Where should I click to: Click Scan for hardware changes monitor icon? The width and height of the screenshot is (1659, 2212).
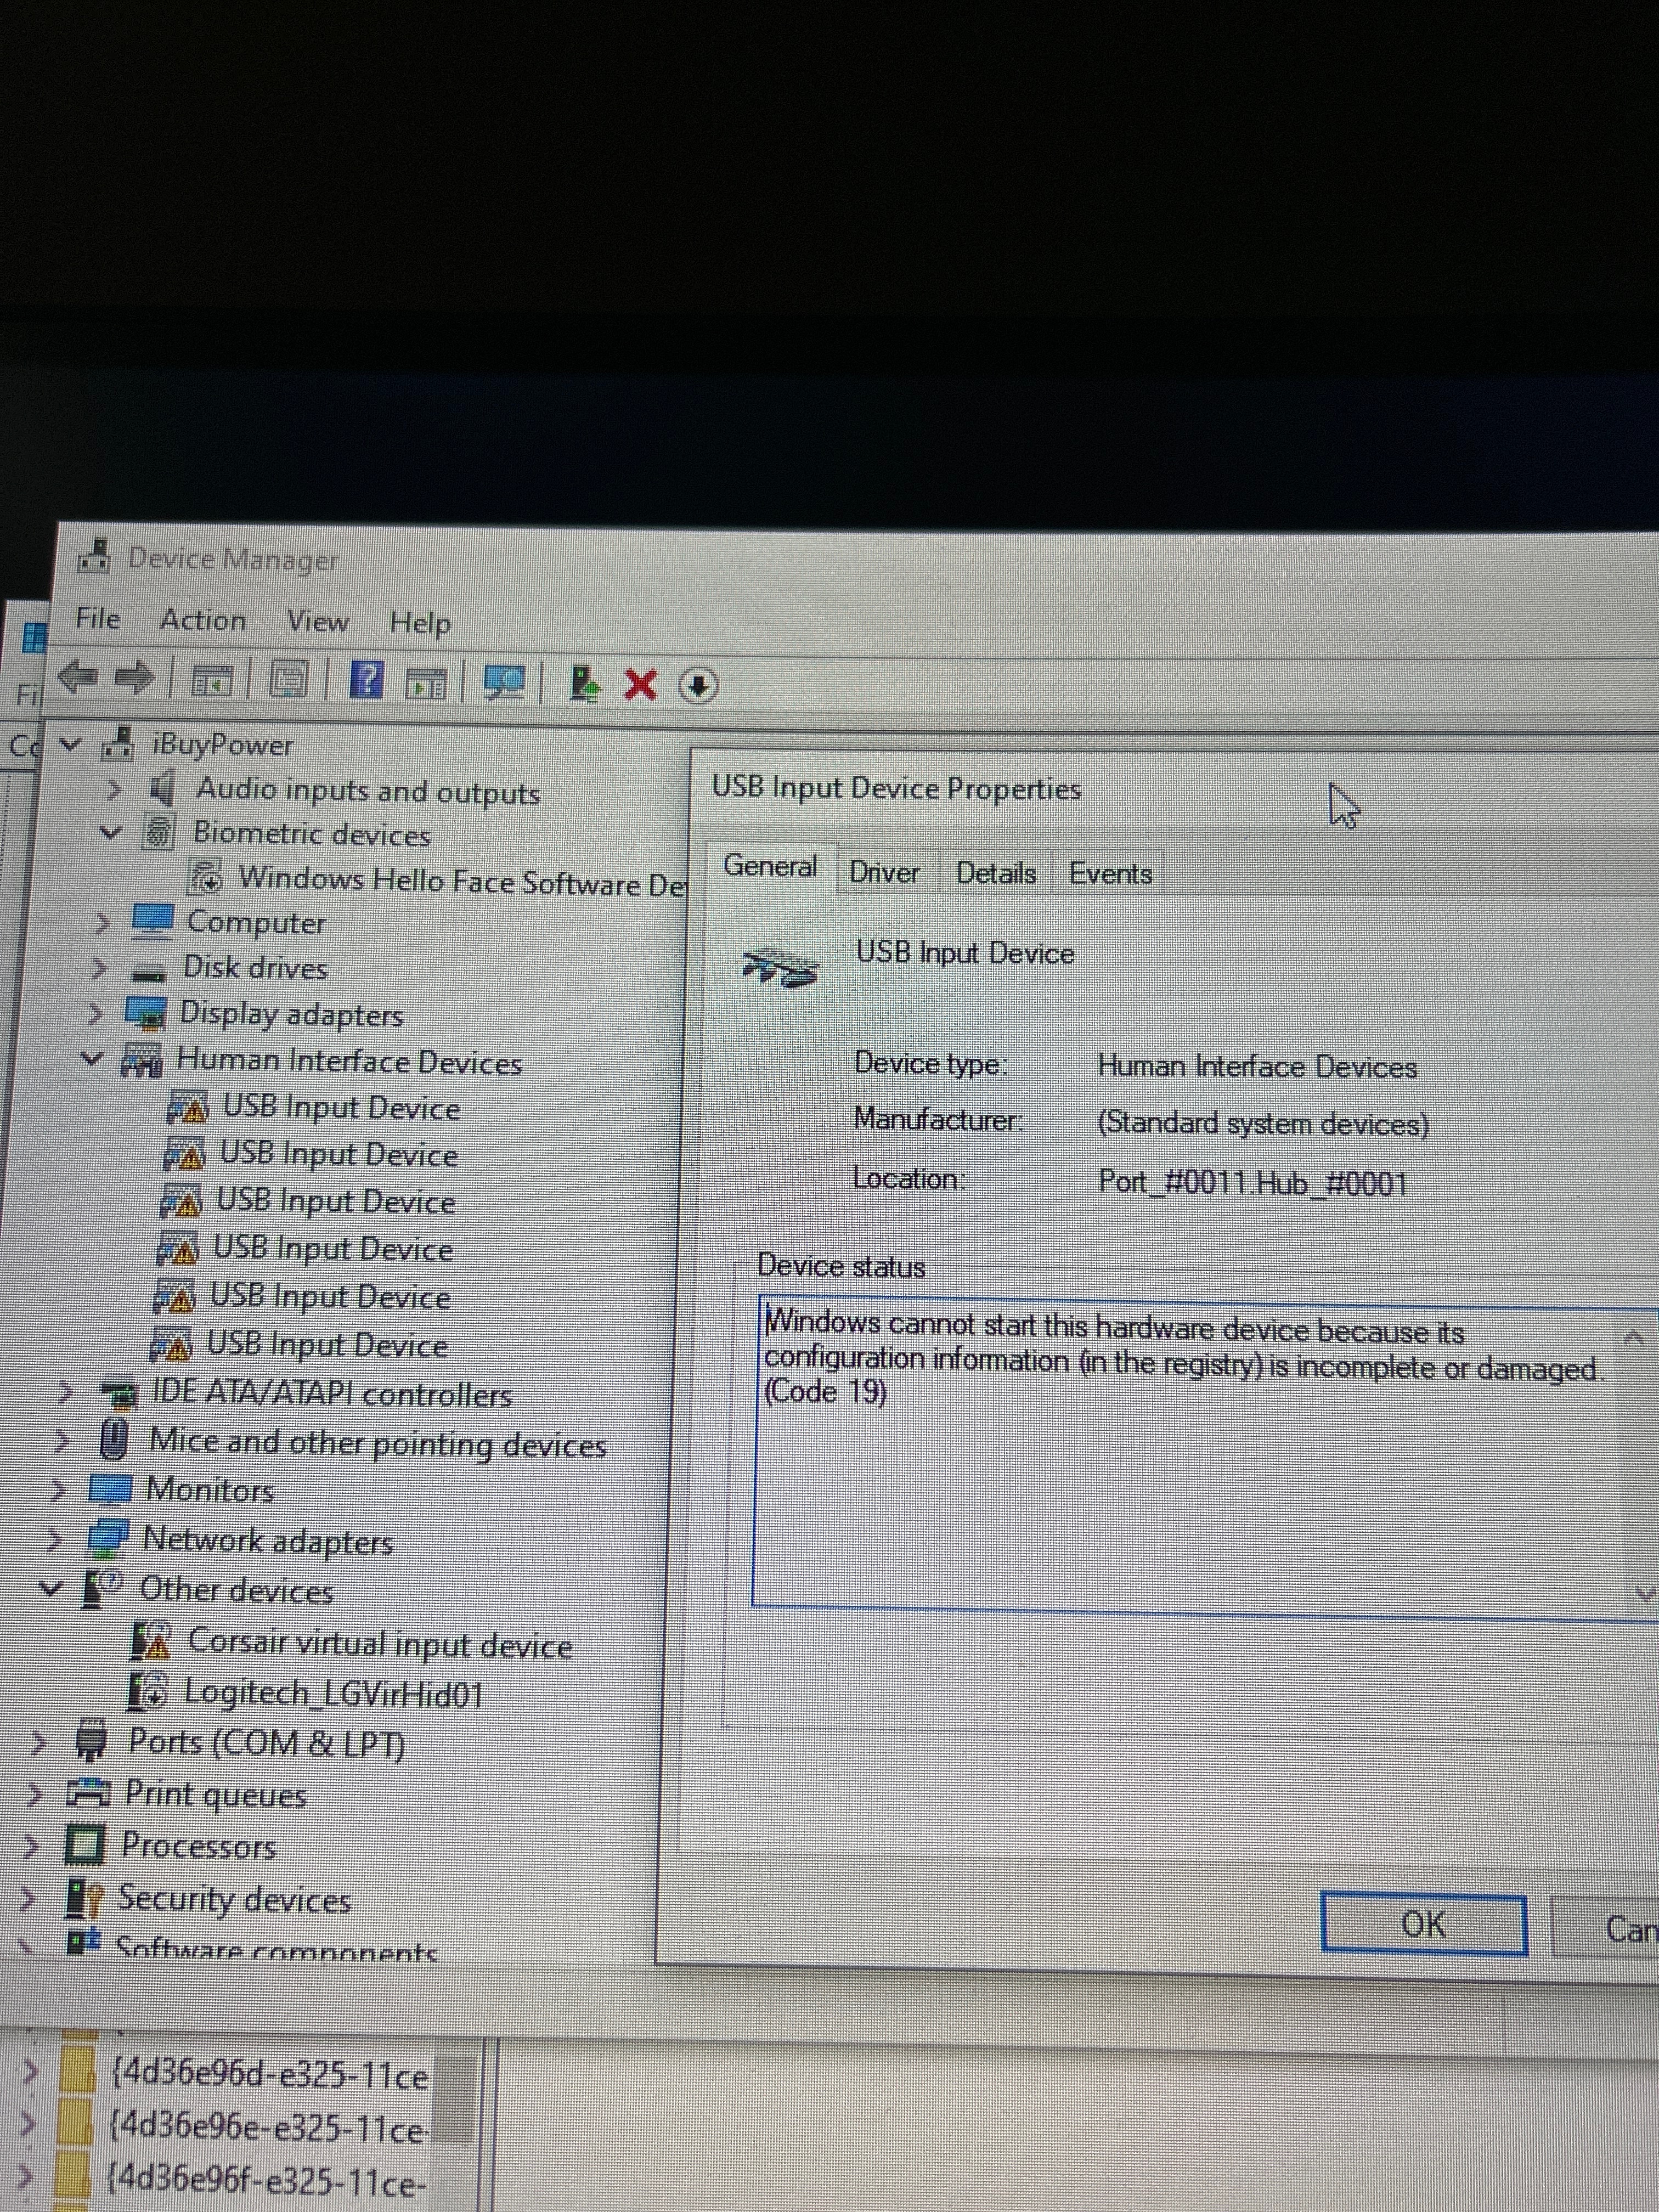point(504,683)
